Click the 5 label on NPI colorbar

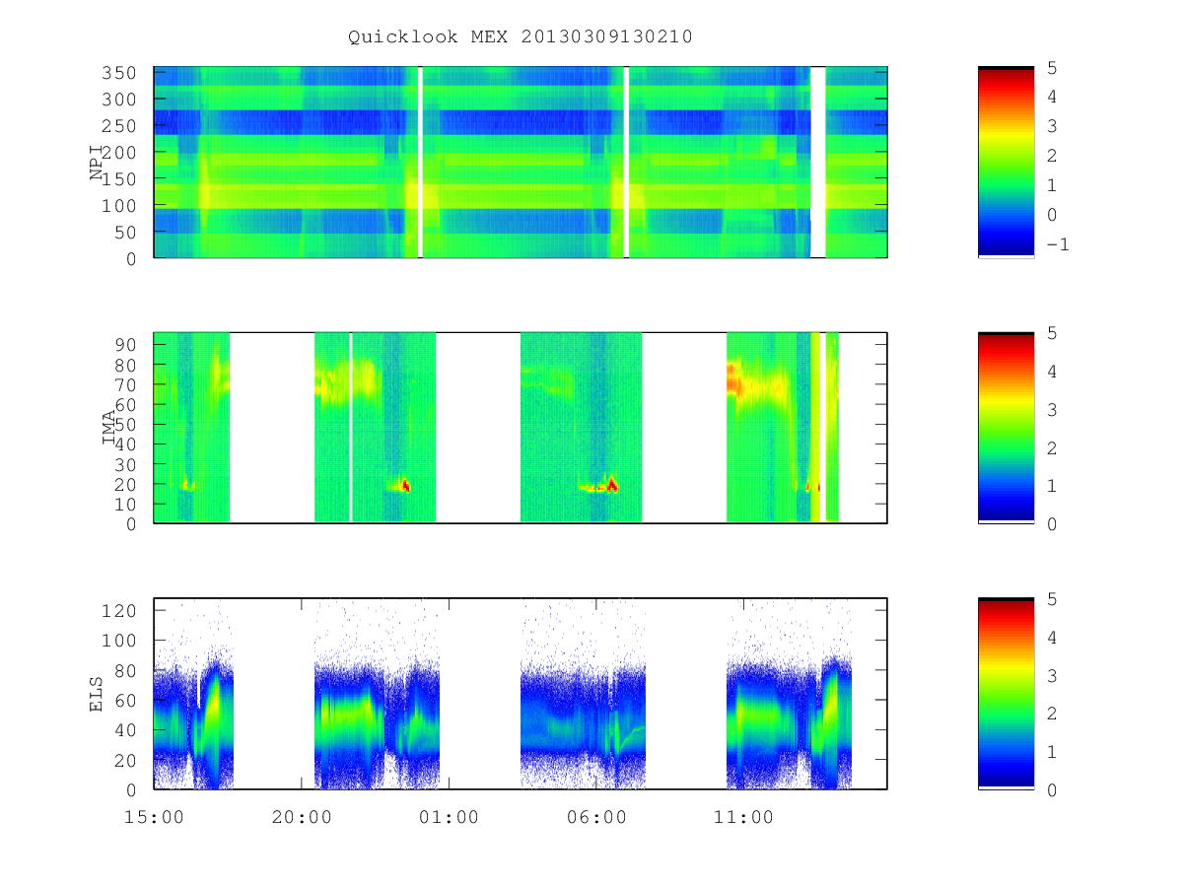coord(1050,68)
